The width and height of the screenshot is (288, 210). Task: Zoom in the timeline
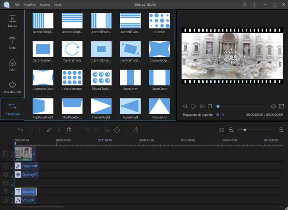281,130
